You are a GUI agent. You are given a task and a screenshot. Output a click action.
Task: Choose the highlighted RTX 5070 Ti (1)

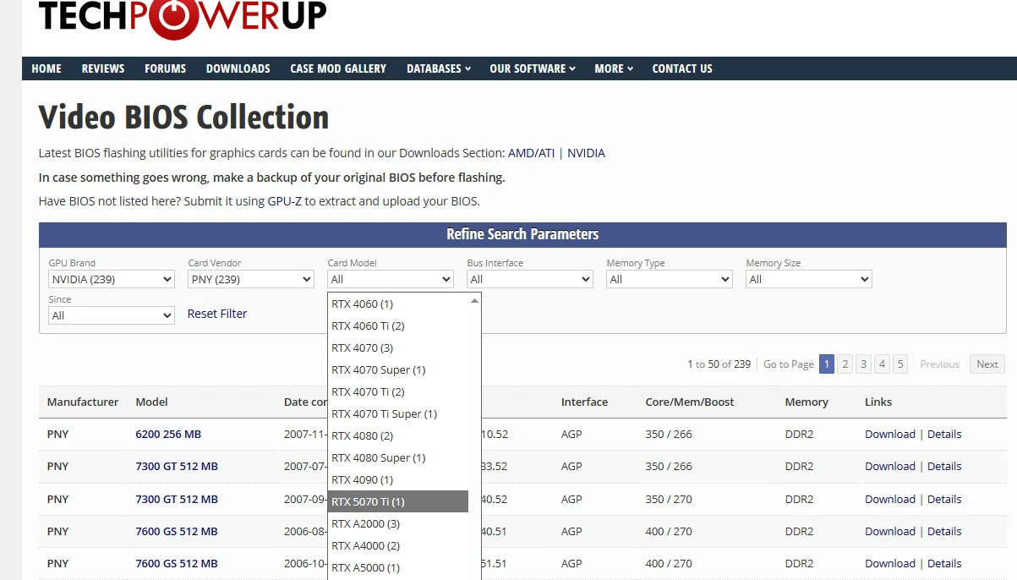click(398, 501)
